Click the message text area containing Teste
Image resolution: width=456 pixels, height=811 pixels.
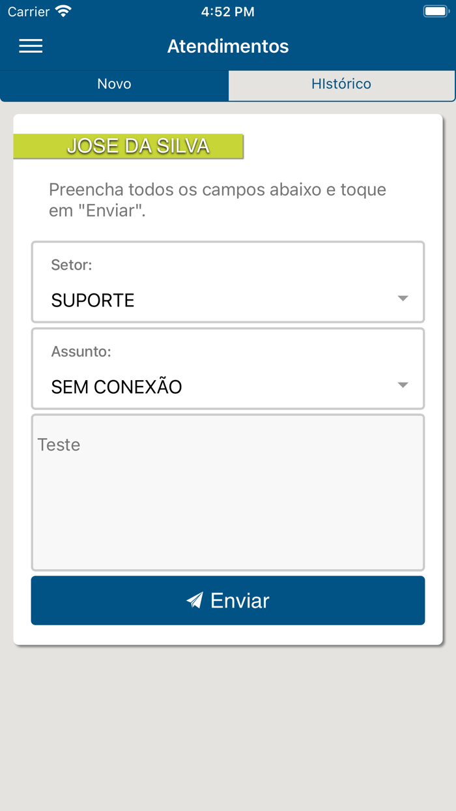[x=228, y=492]
